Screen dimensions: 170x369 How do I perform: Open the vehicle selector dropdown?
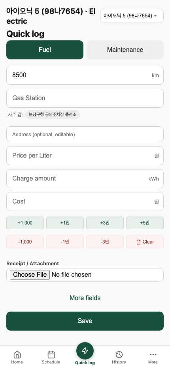(132, 16)
